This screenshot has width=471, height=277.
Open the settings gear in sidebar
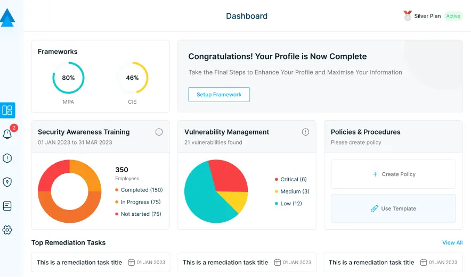point(7,230)
